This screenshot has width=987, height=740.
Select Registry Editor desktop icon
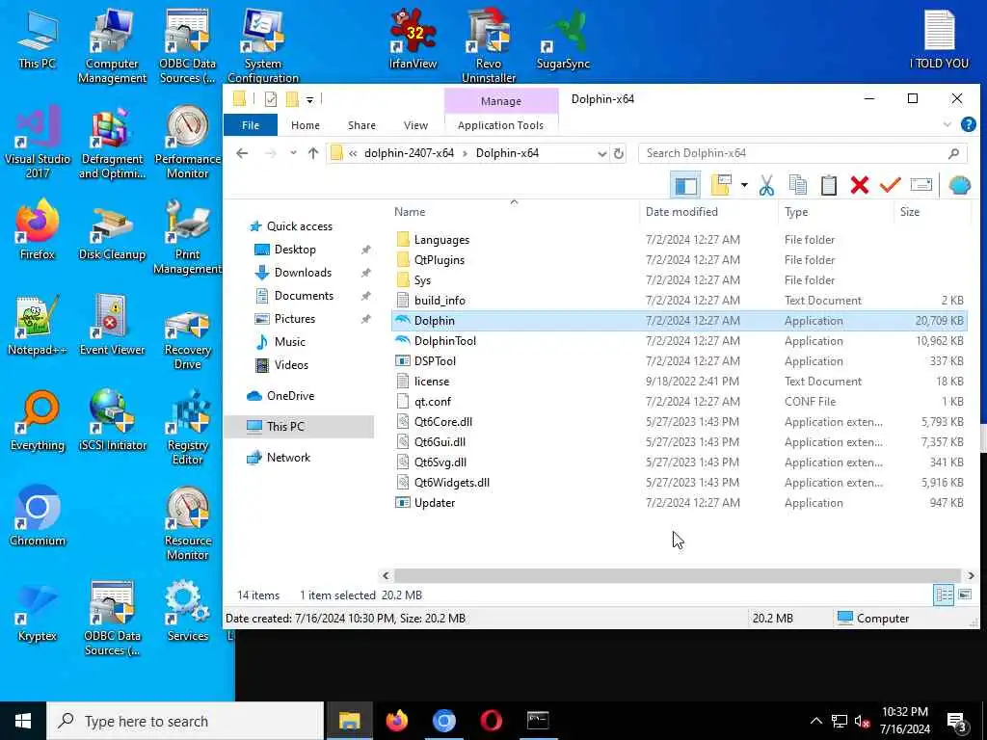click(188, 428)
